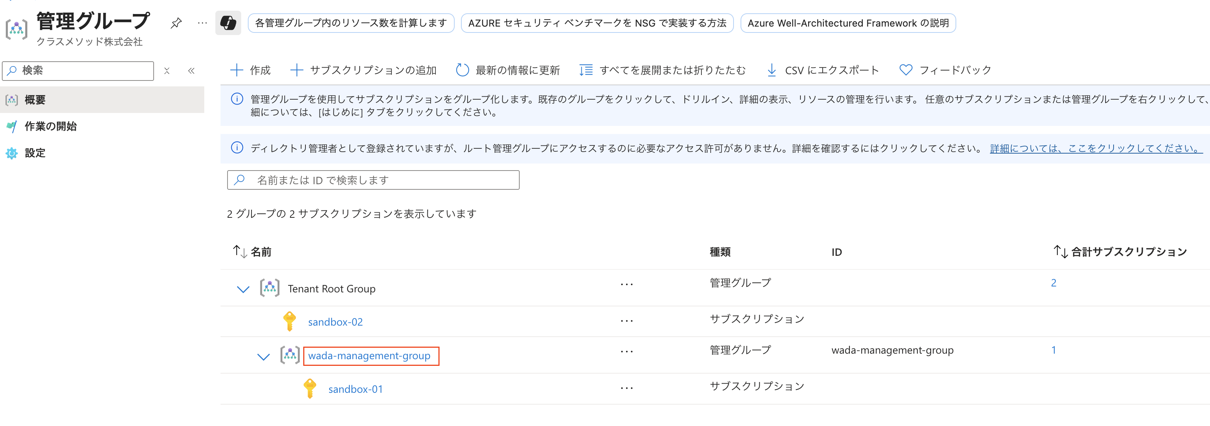The width and height of the screenshot is (1210, 426).
Task: Click the info icon in the directory admin banner
Action: (x=237, y=148)
